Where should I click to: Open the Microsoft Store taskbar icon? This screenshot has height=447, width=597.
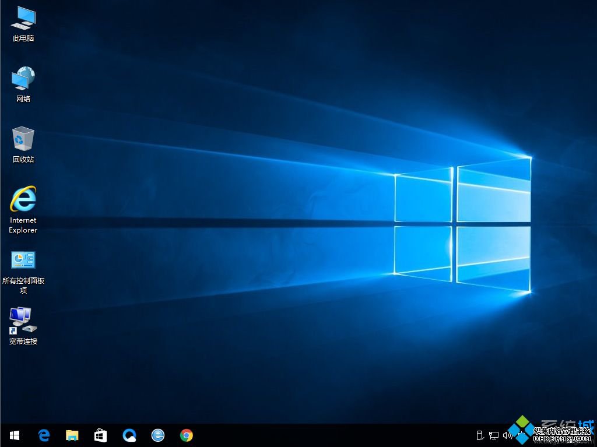pos(100,435)
